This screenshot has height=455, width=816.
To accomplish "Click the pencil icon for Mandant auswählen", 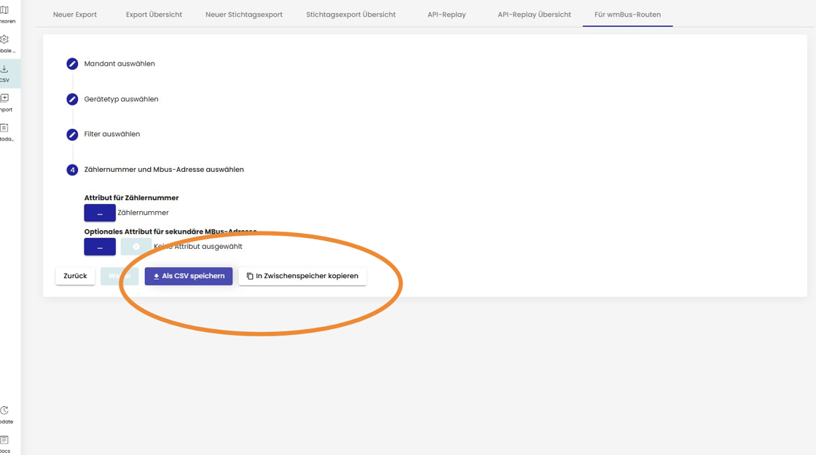I will pyautogui.click(x=72, y=64).
